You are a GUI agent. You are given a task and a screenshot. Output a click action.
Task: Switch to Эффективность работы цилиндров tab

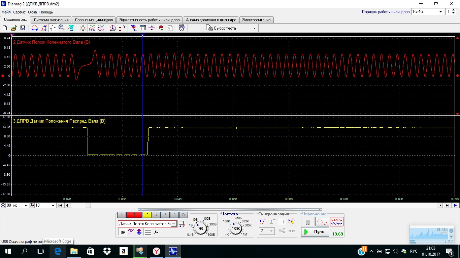point(150,20)
